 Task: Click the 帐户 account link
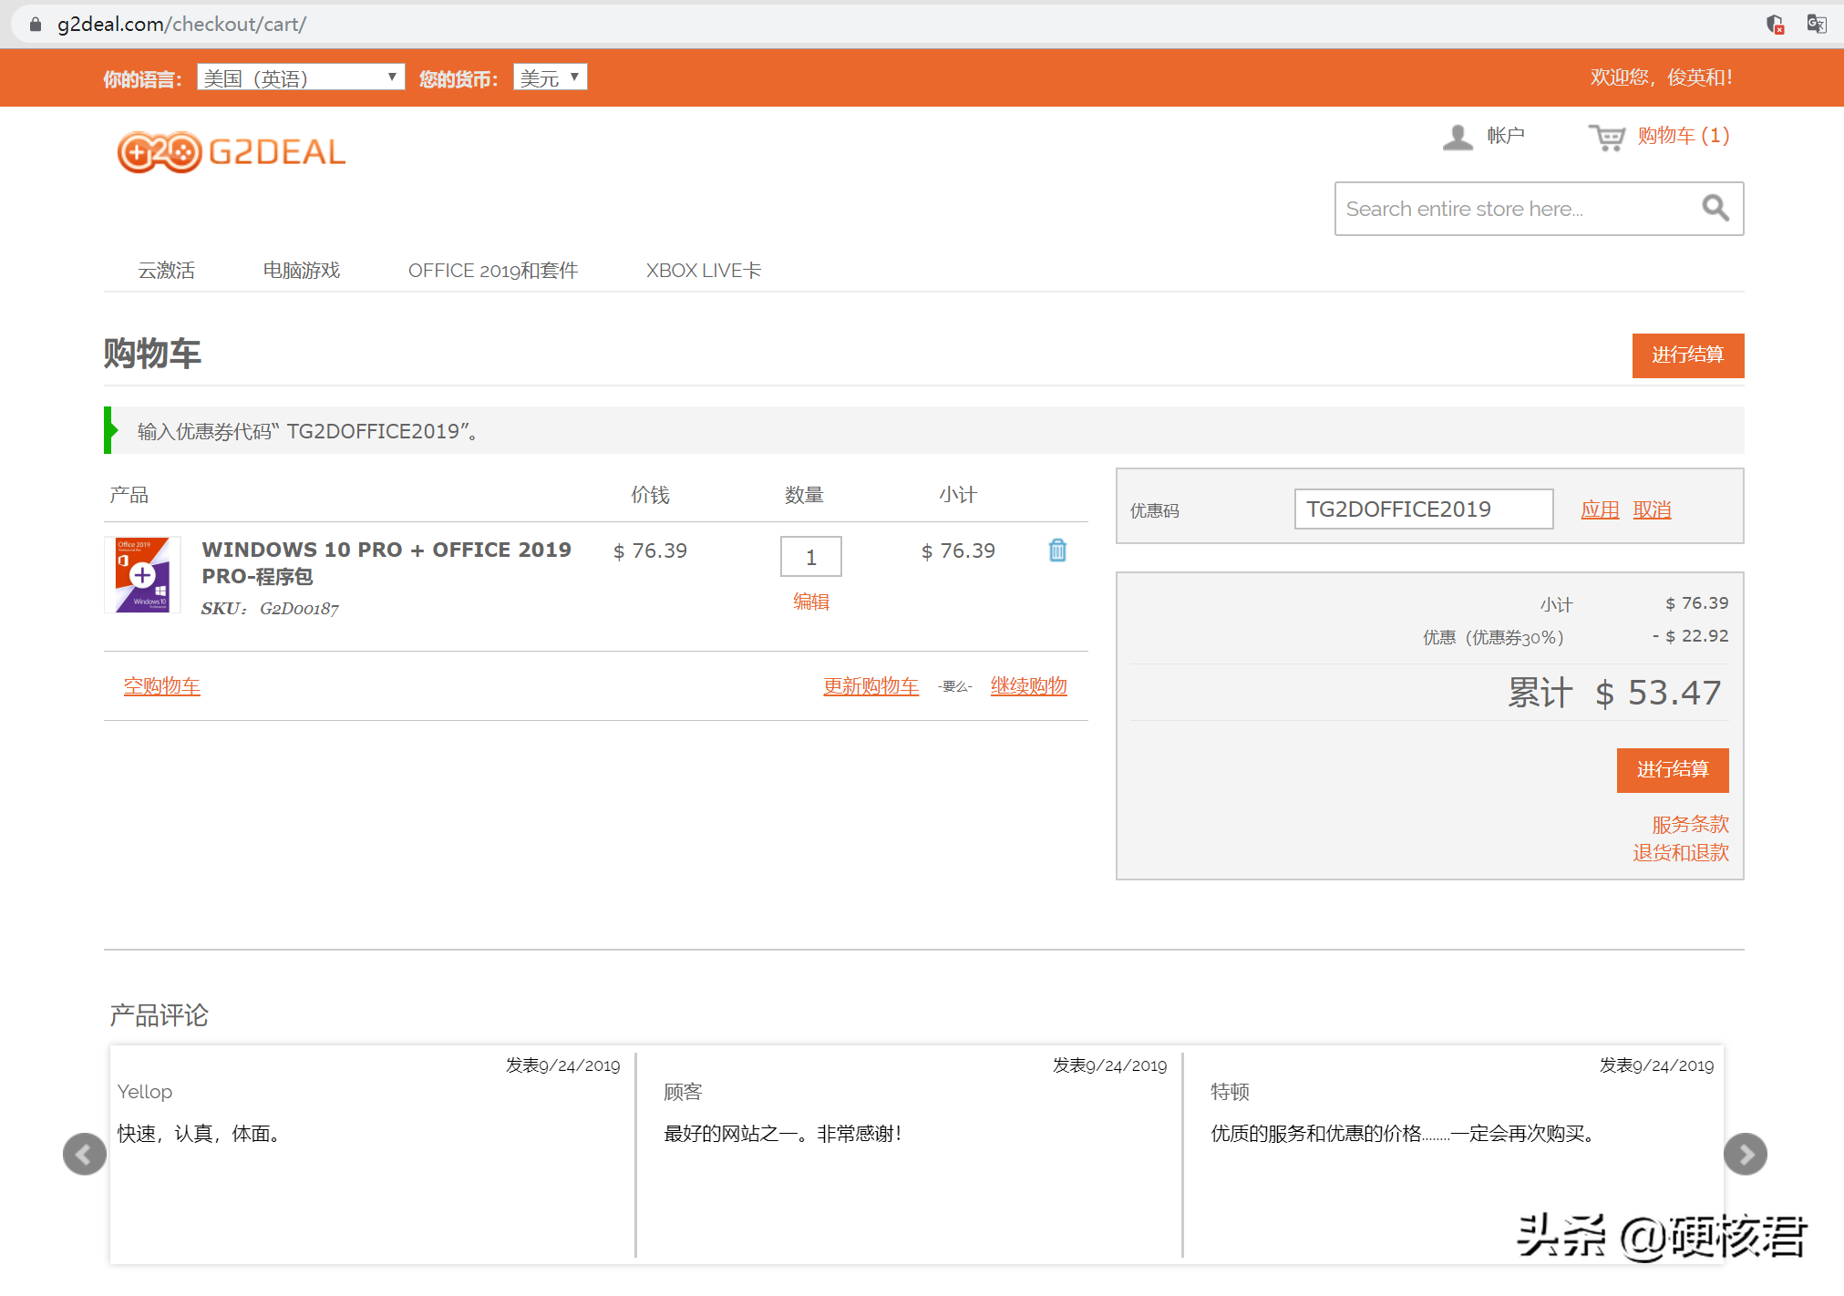point(1506,136)
